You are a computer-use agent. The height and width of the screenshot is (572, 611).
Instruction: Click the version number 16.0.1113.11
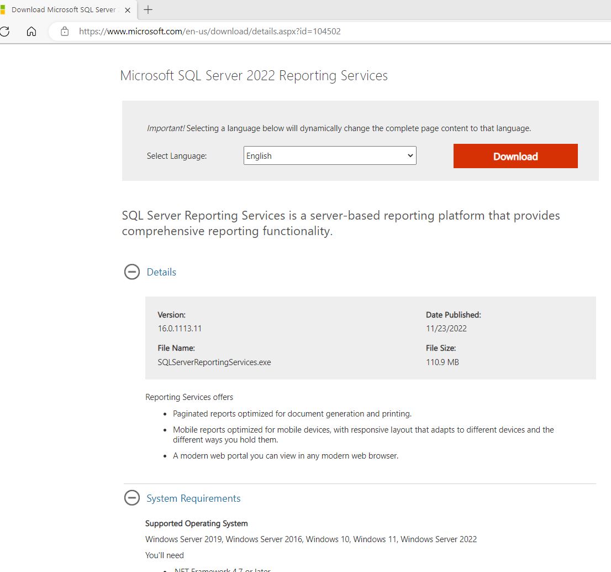click(180, 328)
